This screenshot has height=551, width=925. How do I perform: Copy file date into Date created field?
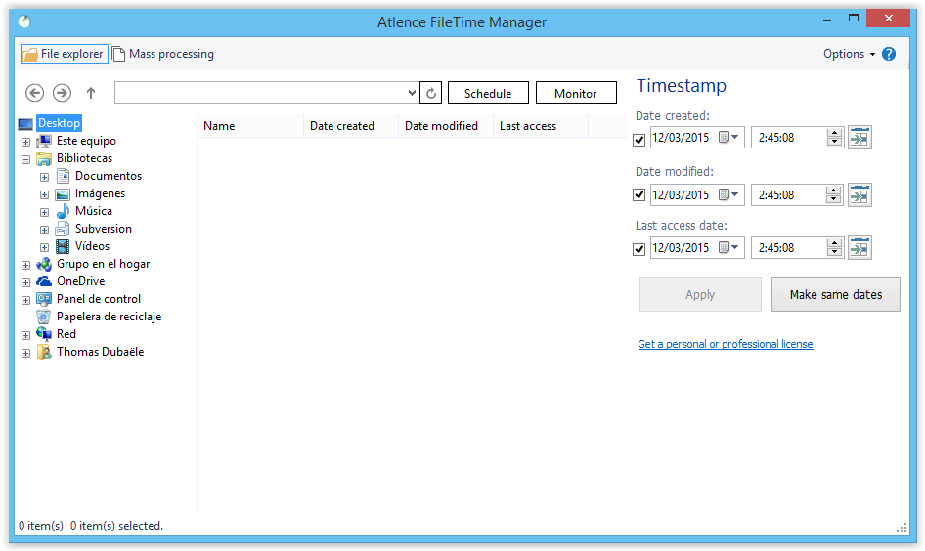[859, 138]
